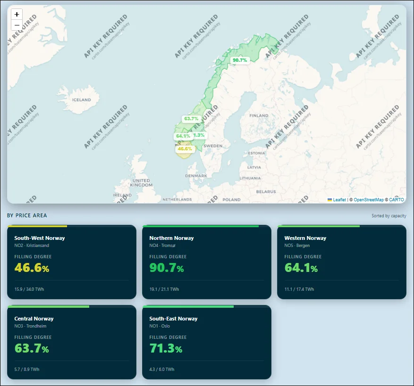
Task: Click the Central Norway fill bar
Action: coord(49,307)
